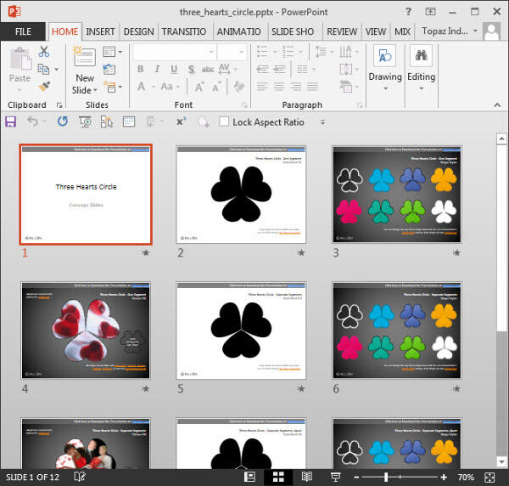Open the Paste options dropdown arrow
This screenshot has width=509, height=486.
point(20,88)
